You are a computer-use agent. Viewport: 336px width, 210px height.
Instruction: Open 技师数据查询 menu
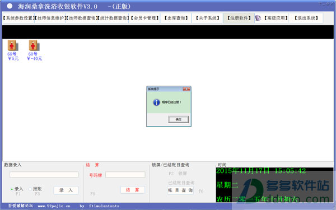(x=82, y=18)
